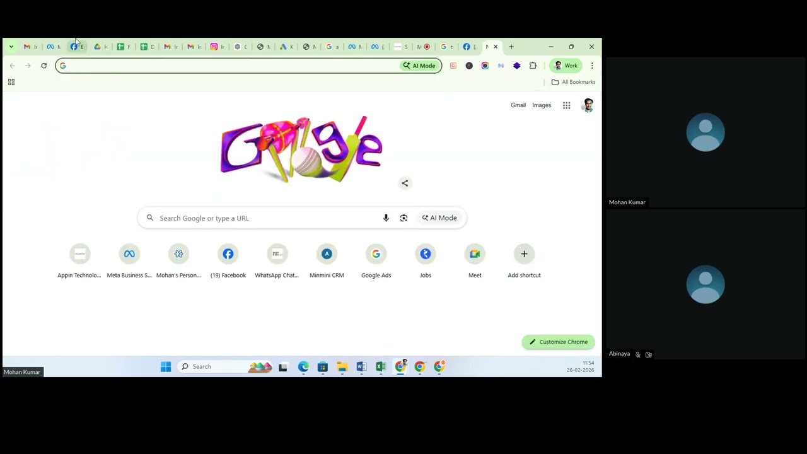This screenshot has height=454, width=807.
Task: Open the Extensions puzzle piece menu
Action: 533,66
